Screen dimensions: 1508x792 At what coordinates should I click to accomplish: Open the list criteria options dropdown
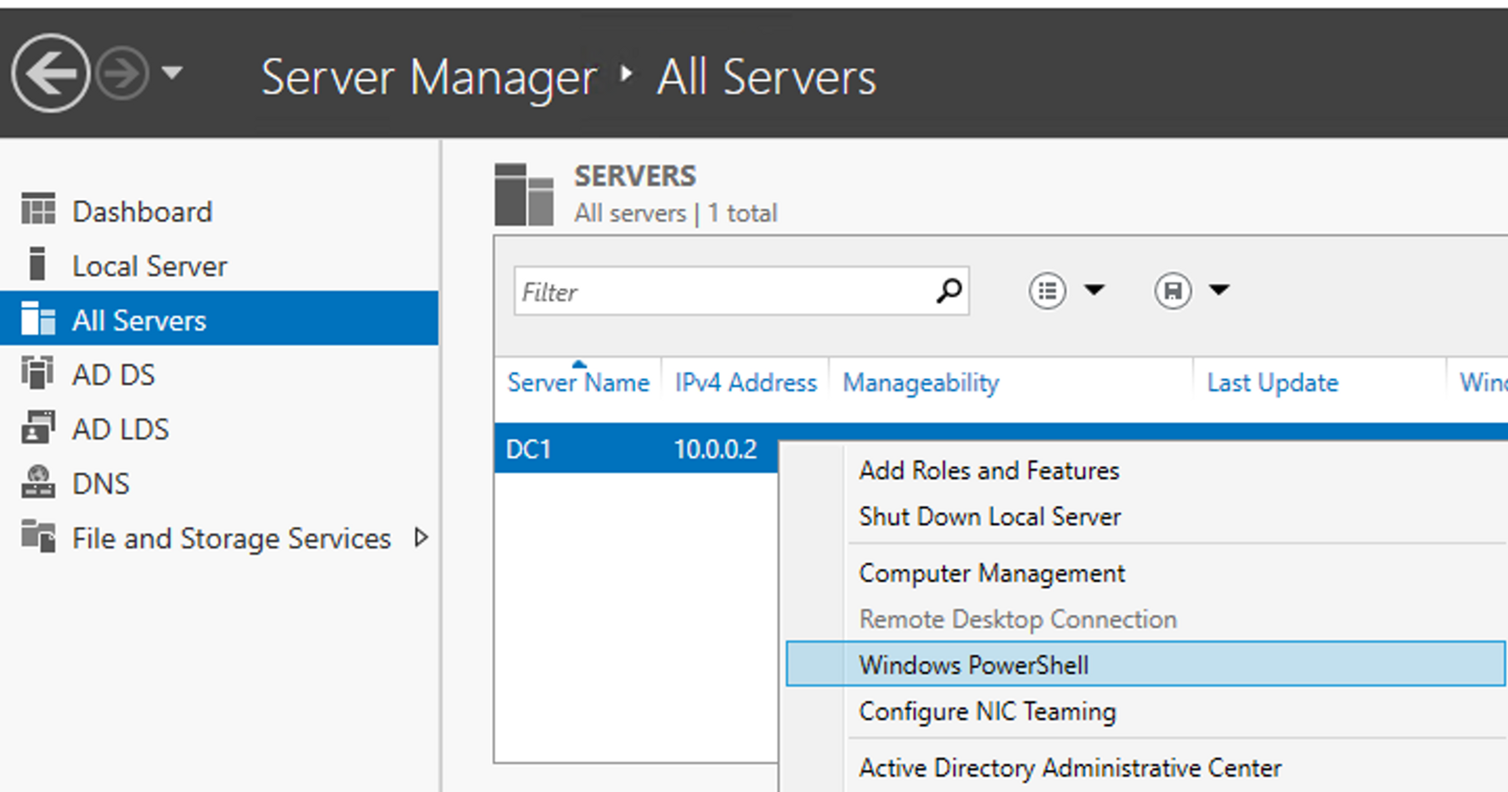tap(1094, 290)
